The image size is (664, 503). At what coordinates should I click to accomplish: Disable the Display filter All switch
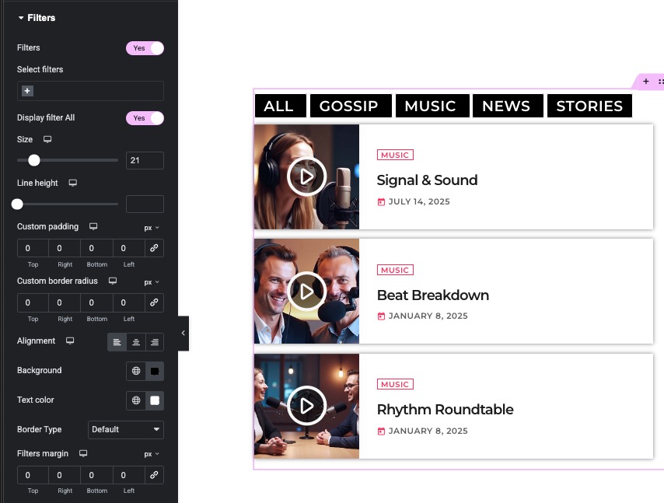pyautogui.click(x=145, y=118)
